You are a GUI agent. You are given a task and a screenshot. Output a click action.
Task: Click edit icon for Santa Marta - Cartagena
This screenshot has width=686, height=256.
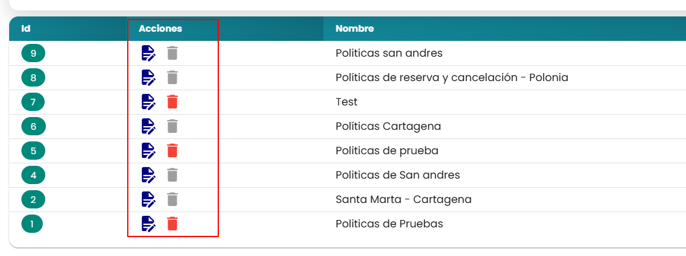(x=149, y=200)
